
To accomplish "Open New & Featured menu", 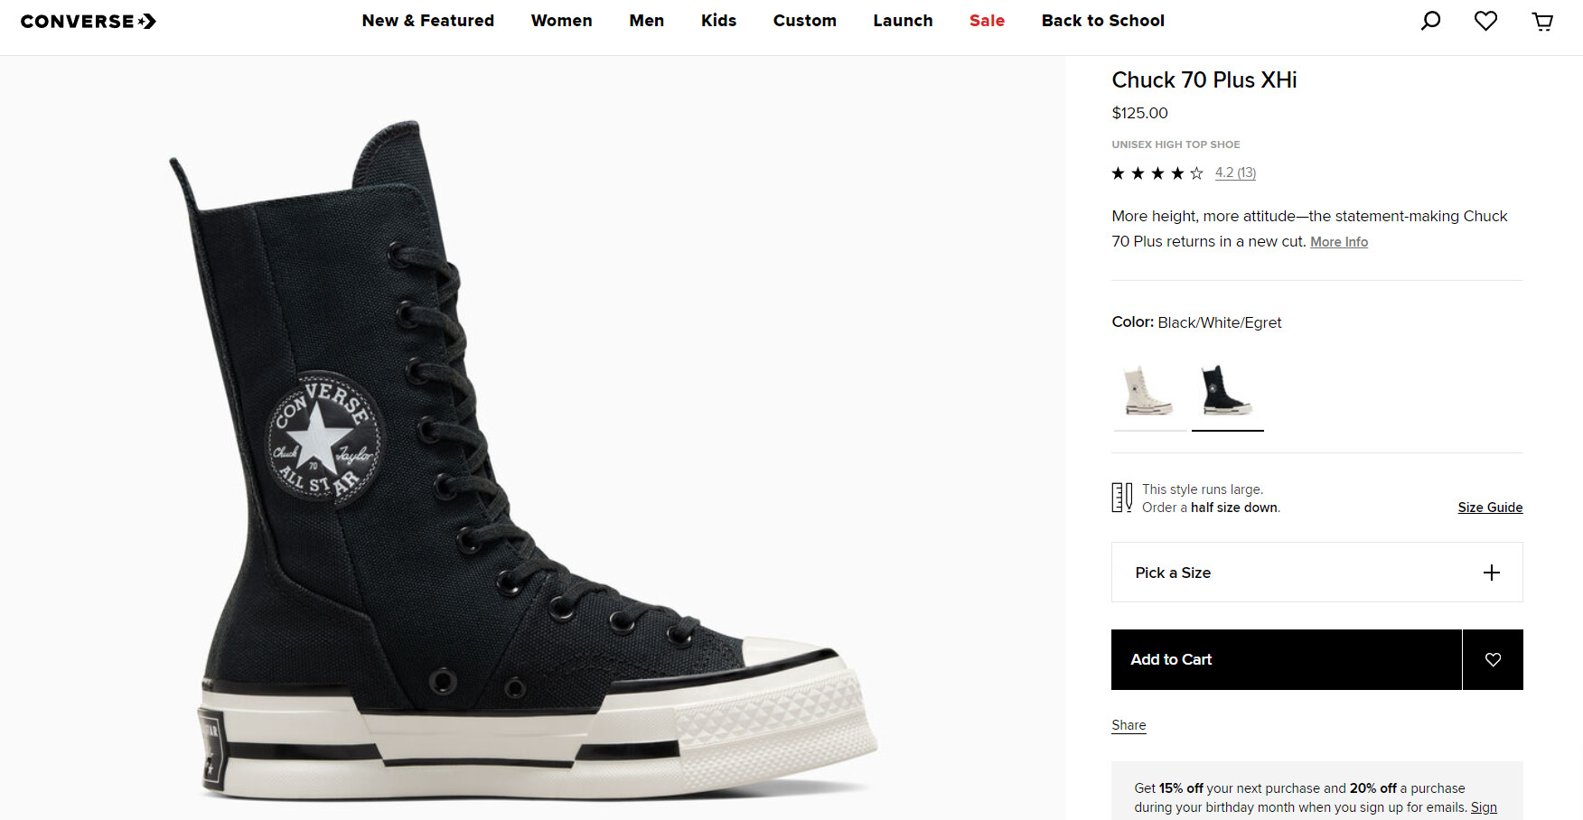I will 427,21.
